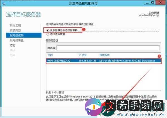Maximize the 添加角色和功能向导 window

coord(153,3)
